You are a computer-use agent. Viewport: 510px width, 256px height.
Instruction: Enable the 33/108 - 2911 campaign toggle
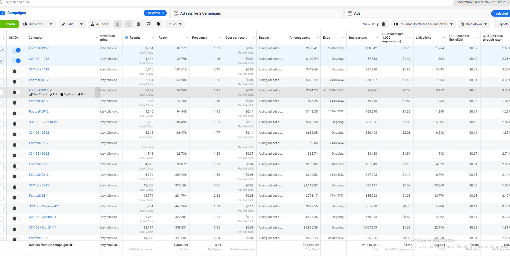click(x=16, y=187)
